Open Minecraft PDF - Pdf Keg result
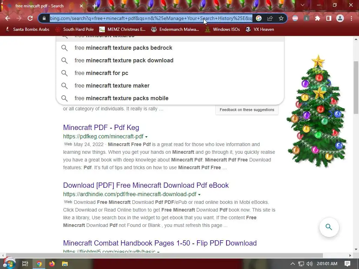Viewport: 359px width, 269px height. coord(101,127)
